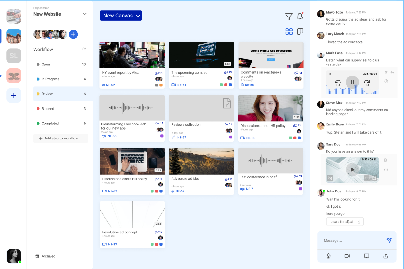Open the active red building workspace

(x=14, y=36)
